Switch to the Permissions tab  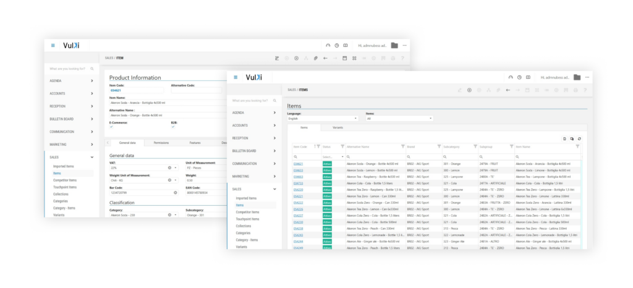point(161,143)
